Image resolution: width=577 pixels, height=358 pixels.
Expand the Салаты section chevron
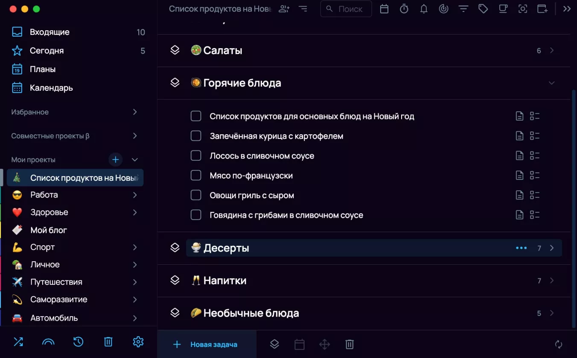(x=552, y=50)
